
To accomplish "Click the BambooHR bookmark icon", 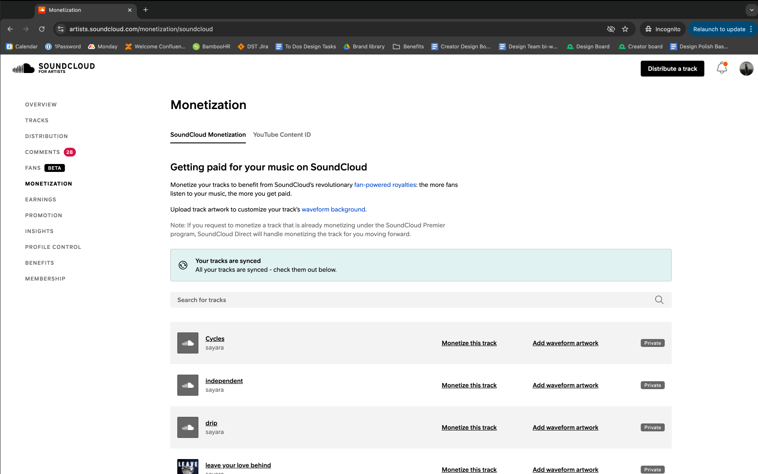I will click(196, 46).
